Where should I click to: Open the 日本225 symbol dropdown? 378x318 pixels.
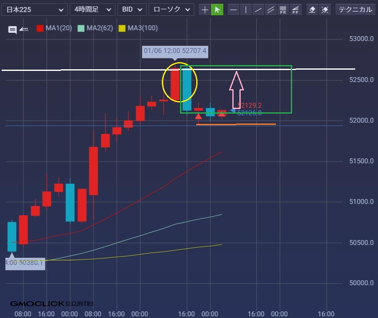(35, 10)
